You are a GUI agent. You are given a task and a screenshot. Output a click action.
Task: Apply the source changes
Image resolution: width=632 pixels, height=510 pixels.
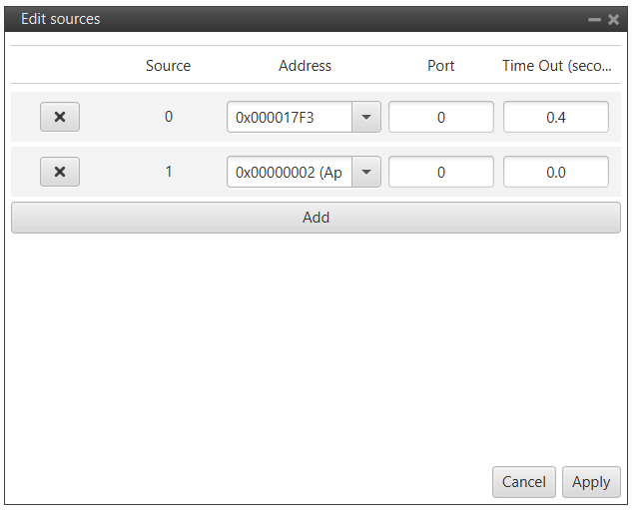[x=591, y=482]
